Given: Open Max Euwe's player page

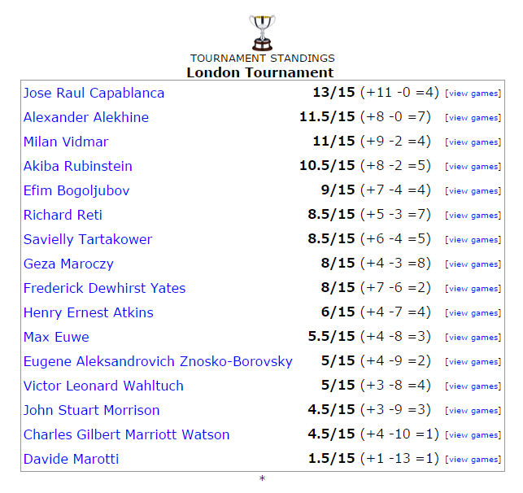Looking at the screenshot, I should pos(56,337).
